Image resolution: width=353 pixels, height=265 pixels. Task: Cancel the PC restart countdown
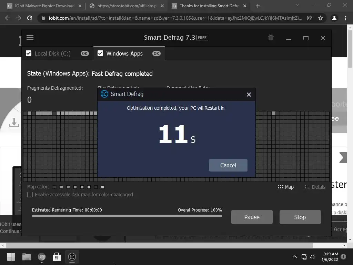coord(228,165)
